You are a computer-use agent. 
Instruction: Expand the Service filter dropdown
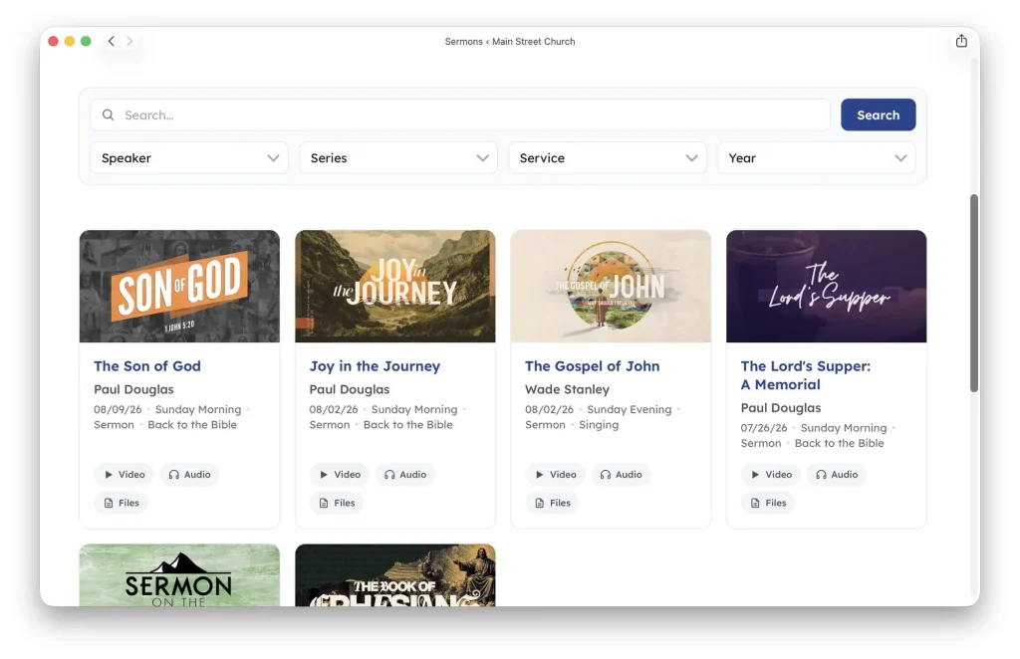[608, 158]
